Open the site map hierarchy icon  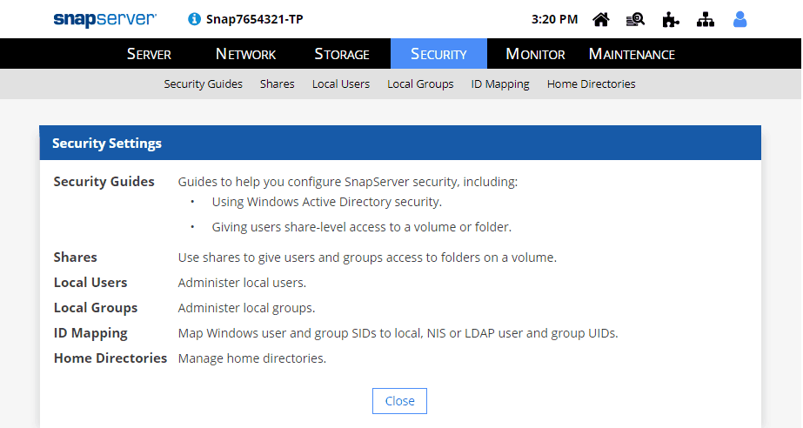[706, 19]
